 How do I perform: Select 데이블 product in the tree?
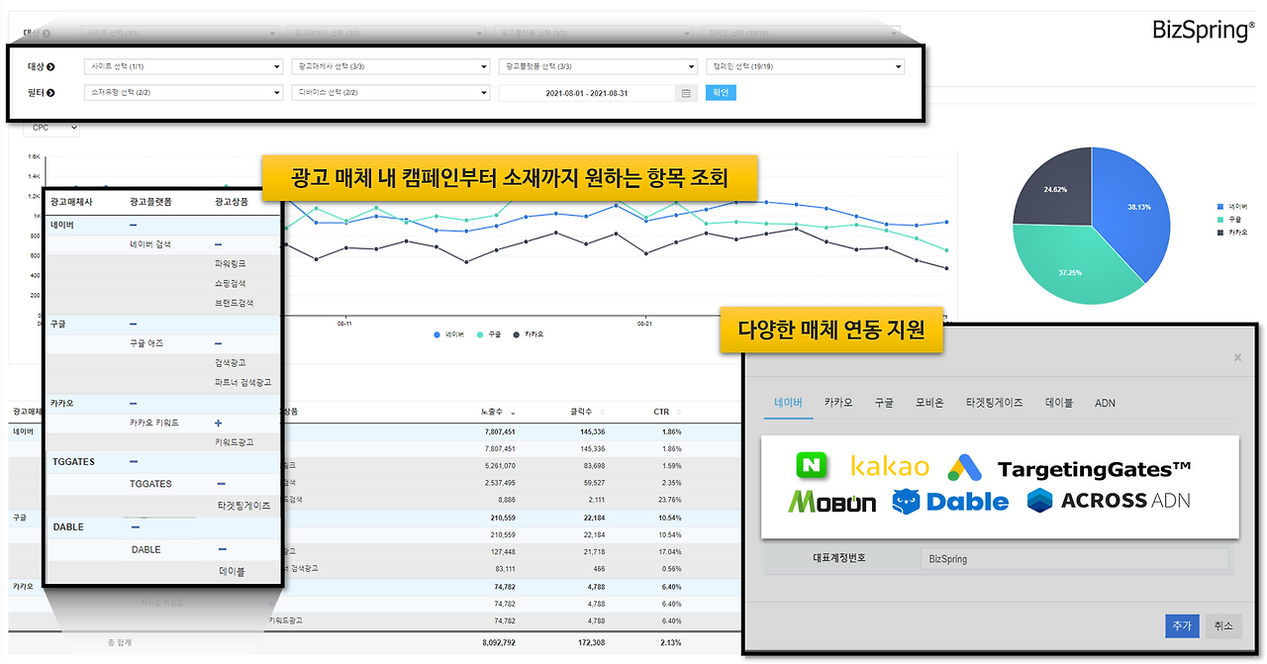click(232, 571)
